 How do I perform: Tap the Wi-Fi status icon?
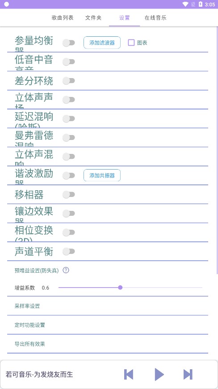pos(185,4)
